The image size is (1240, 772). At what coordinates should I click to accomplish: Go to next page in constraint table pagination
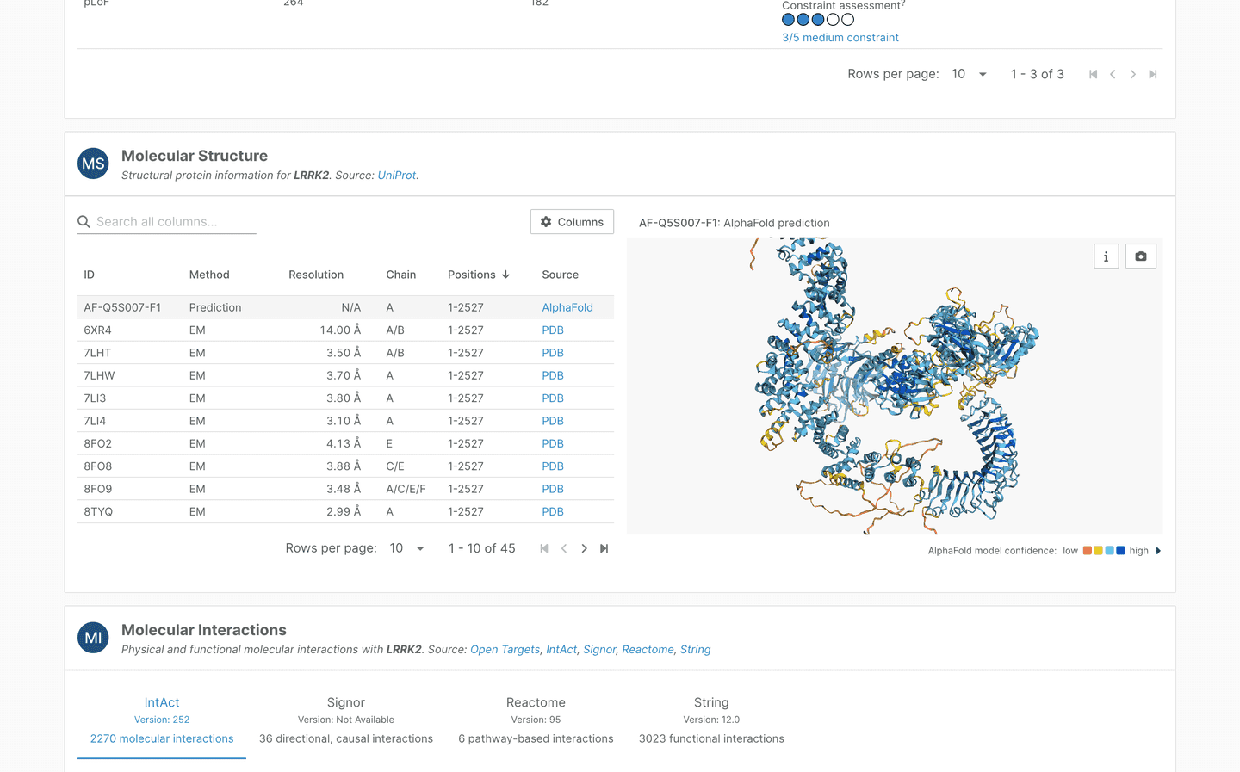(1132, 74)
